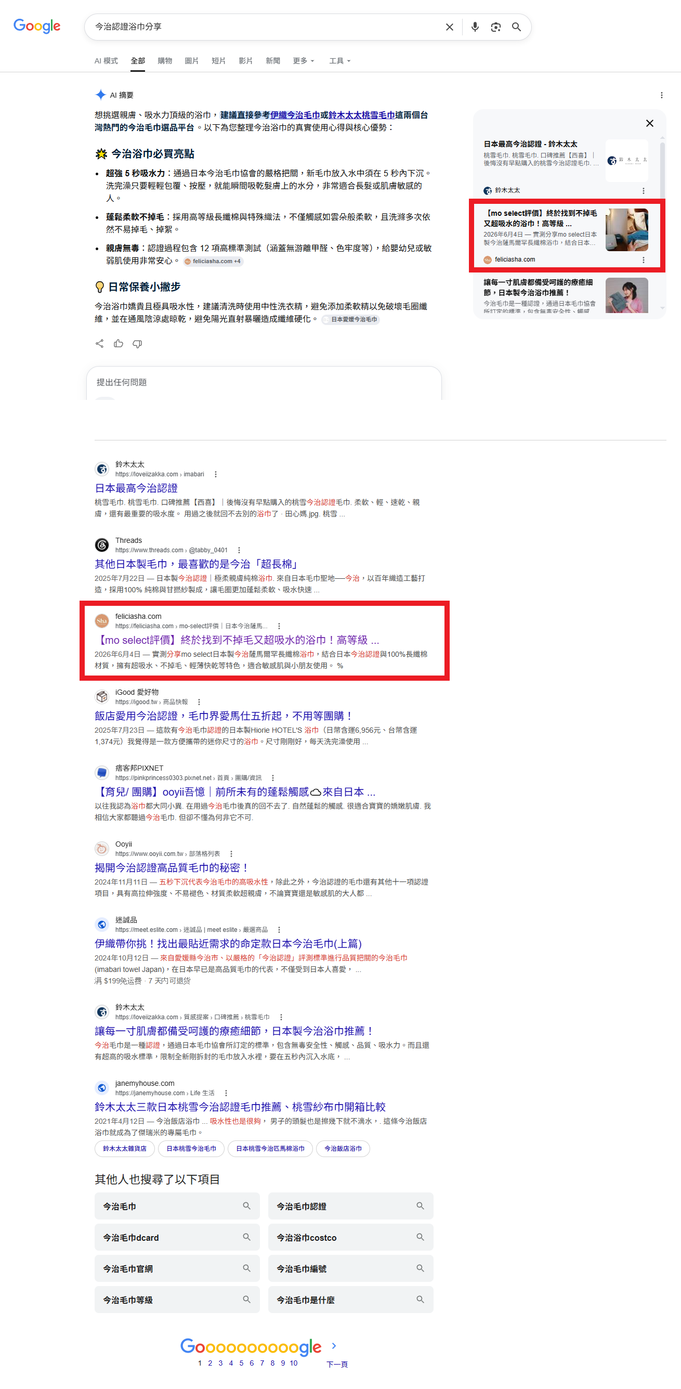Switch to the 圖片 tab

[x=191, y=61]
